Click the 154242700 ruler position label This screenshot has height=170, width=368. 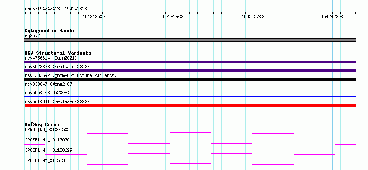click(x=253, y=17)
